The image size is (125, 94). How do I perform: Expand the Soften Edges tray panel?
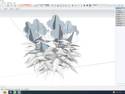tap(120, 23)
